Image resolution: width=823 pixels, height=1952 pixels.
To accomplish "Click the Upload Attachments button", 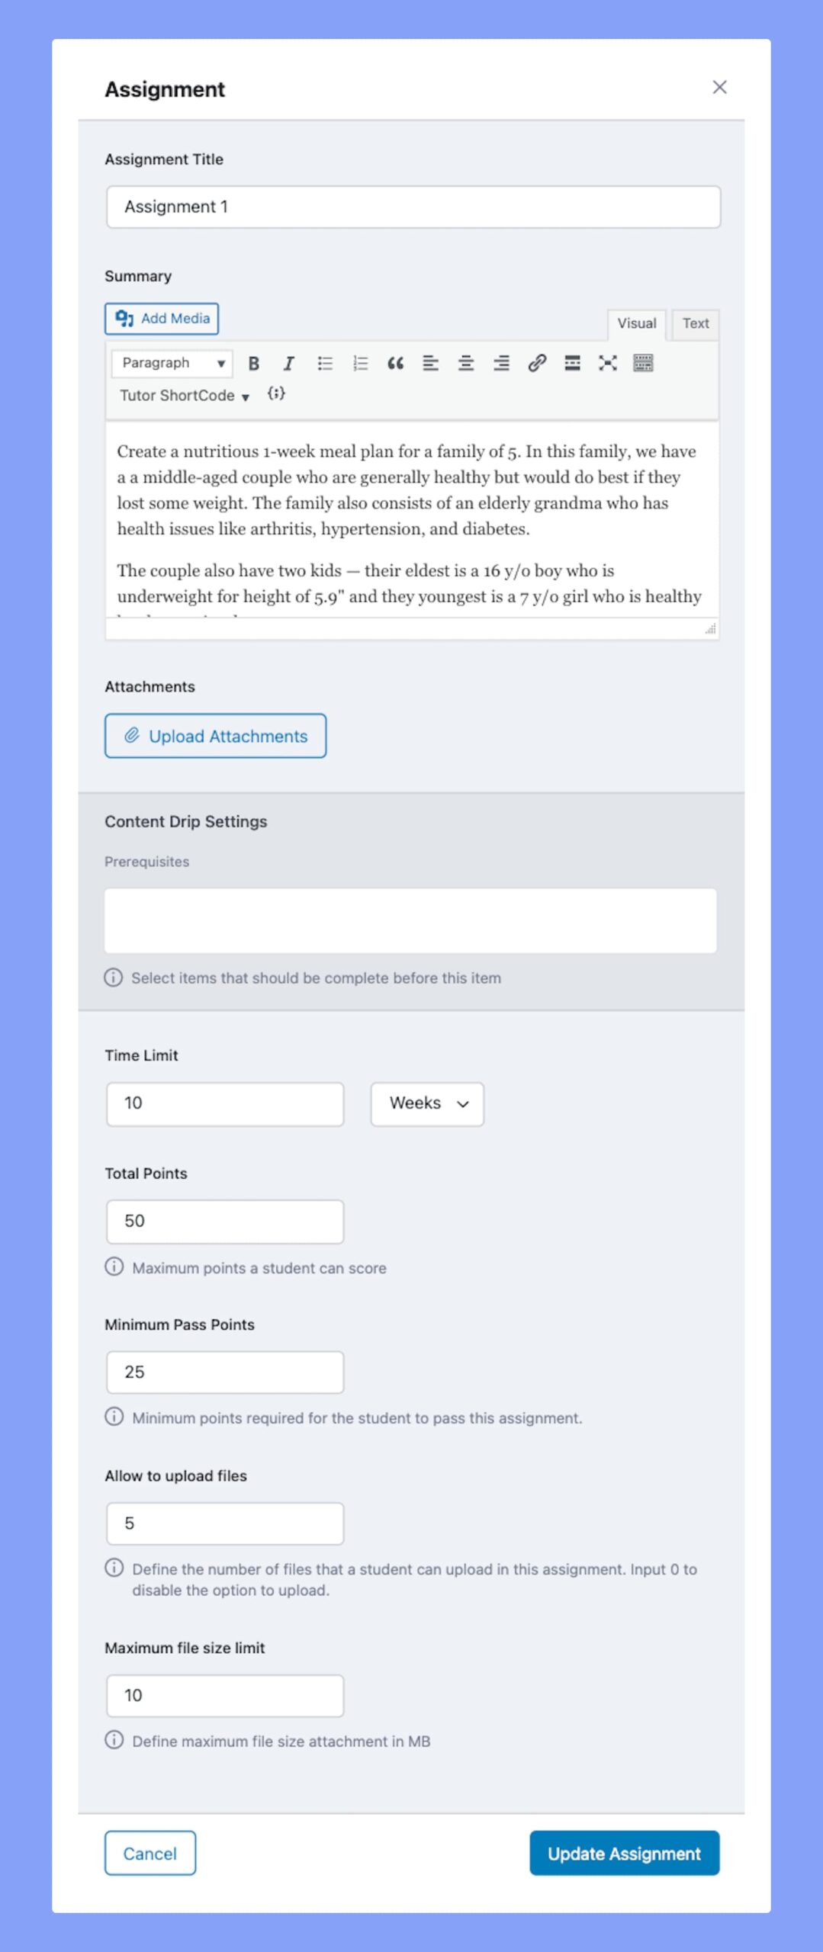I will [x=215, y=736].
